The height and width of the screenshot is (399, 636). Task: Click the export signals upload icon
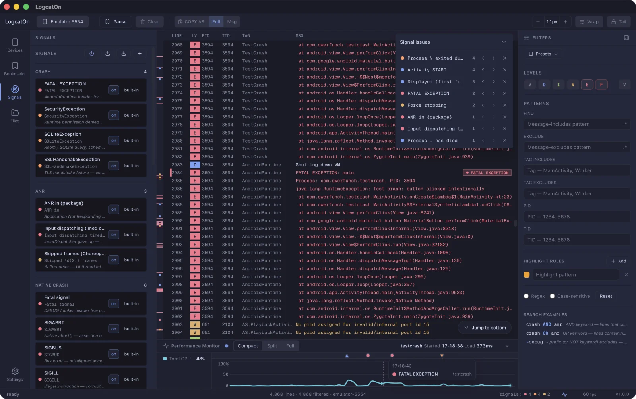point(108,54)
